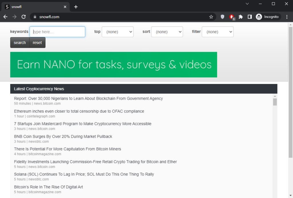Expand the top dropdown
The image size is (293, 198).
118,32
